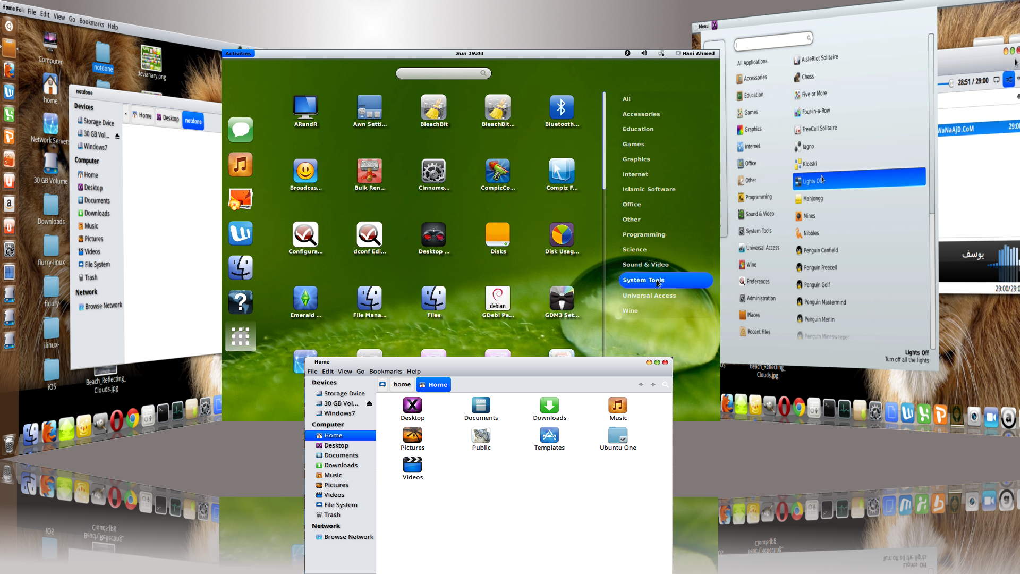Show applications grid button in the dash

tap(241, 336)
